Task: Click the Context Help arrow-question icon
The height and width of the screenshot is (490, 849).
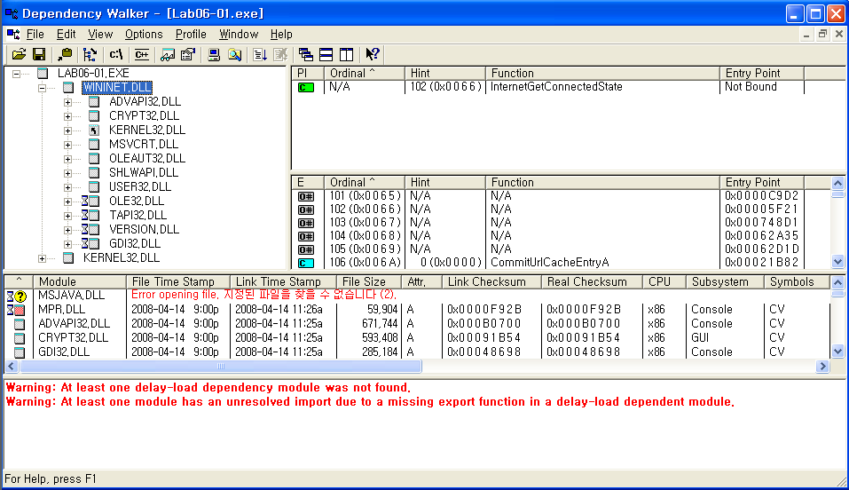Action: point(372,54)
